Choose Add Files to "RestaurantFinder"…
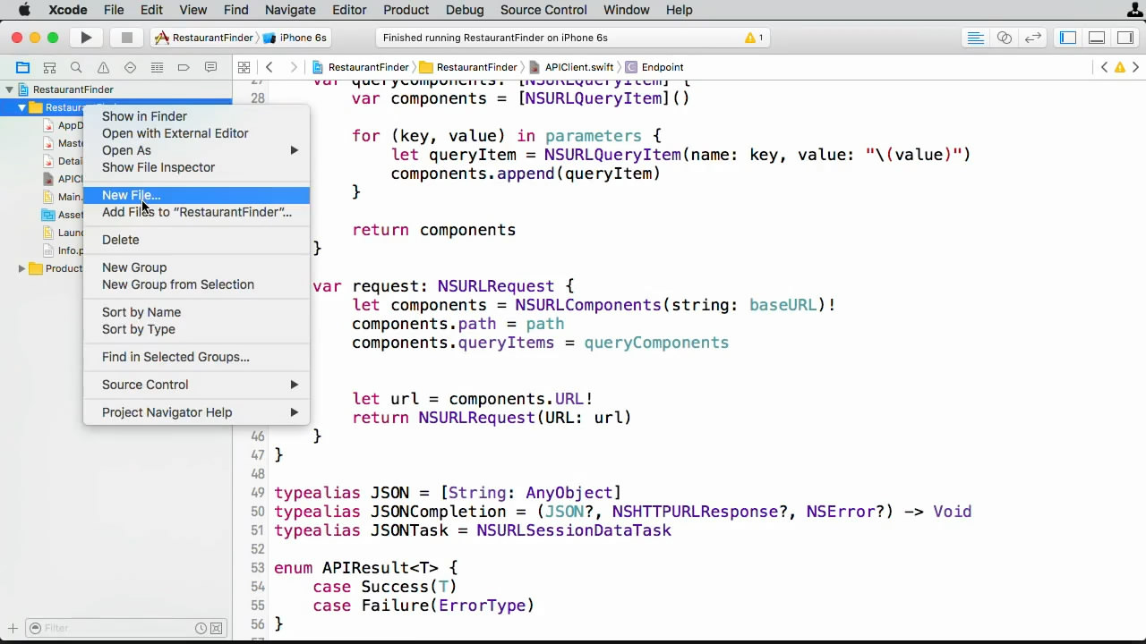1146x644 pixels. click(196, 212)
